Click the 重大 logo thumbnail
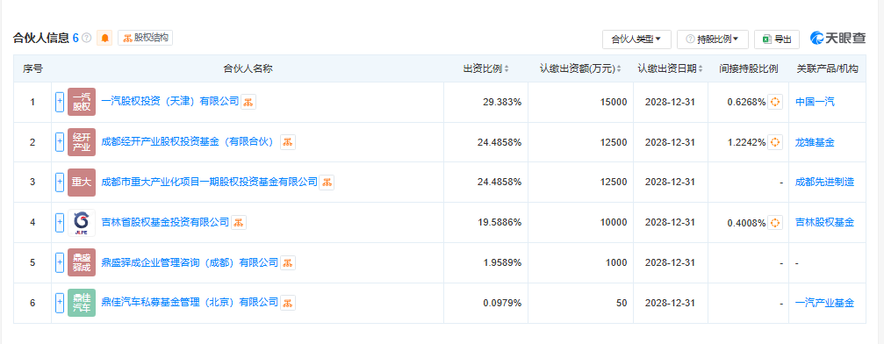Image resolution: width=884 pixels, height=344 pixels. pyautogui.click(x=82, y=183)
